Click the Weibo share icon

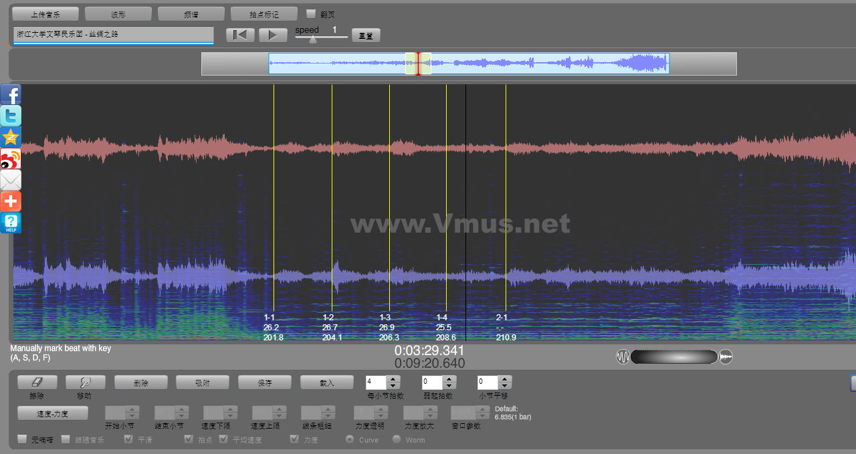coord(11,158)
